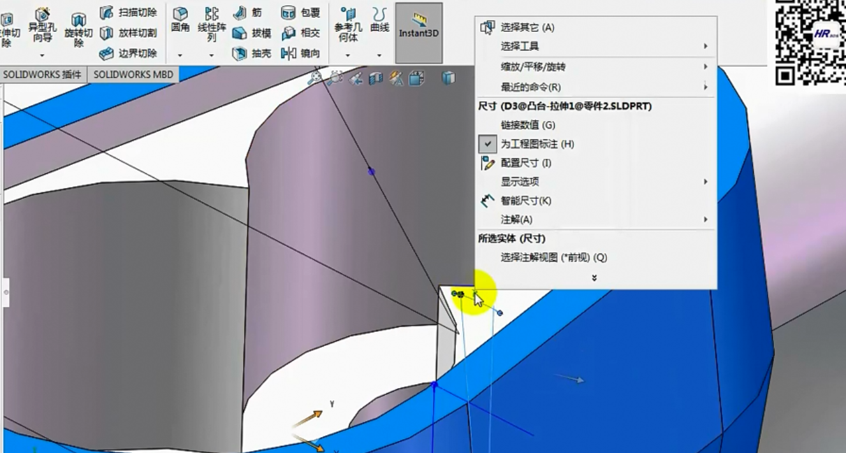
Task: Expand the 曲线 dropdown arrow
Action: coord(379,56)
